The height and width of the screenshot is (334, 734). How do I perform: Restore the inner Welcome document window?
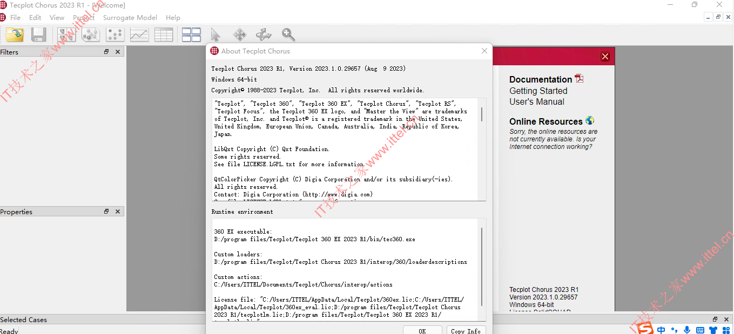point(718,17)
